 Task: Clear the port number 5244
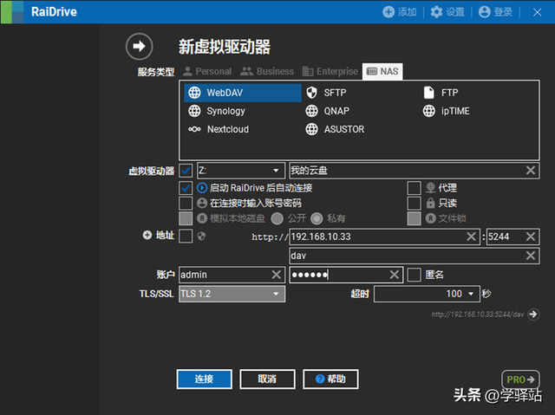[x=530, y=237]
